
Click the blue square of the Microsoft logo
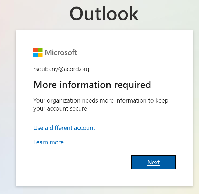[35, 55]
